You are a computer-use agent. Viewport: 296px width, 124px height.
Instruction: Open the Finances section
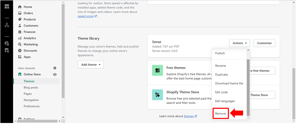coord(29,32)
